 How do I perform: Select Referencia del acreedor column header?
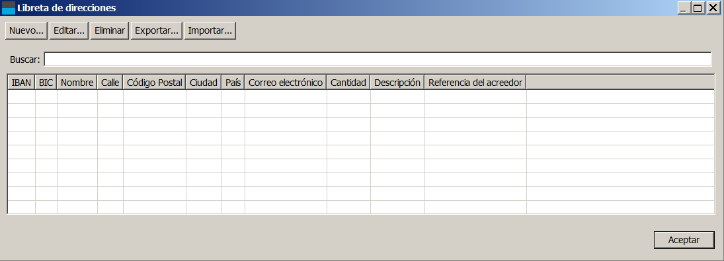[475, 83]
